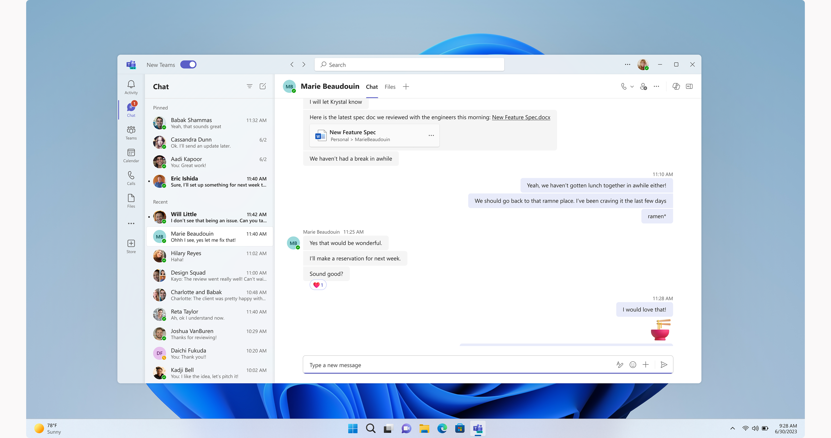Open taskbar search magnifier
Viewport: 831px width, 438px height.
coord(371,429)
